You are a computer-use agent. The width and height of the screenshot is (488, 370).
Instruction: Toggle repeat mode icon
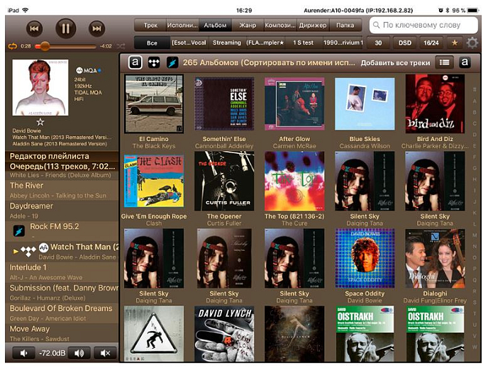coord(12,46)
